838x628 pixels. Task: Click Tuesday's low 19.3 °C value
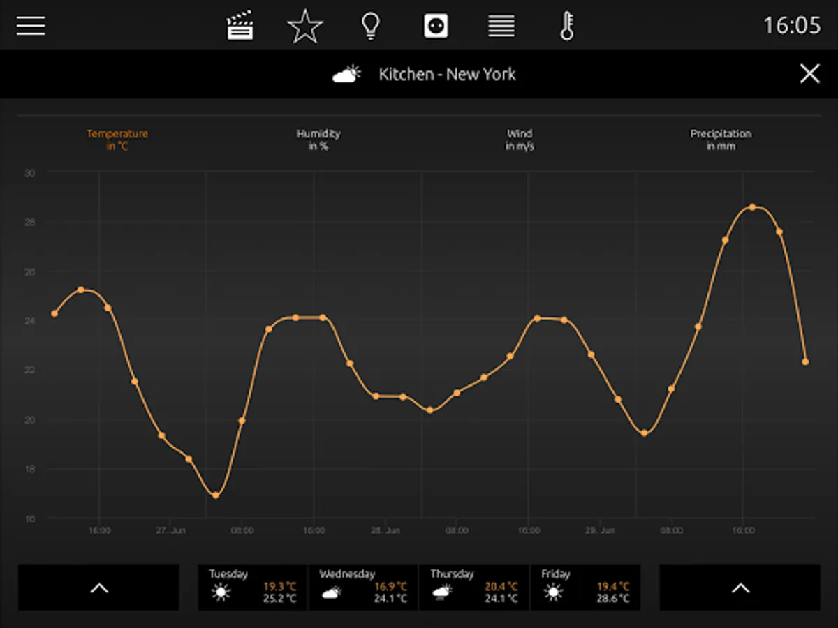[279, 586]
